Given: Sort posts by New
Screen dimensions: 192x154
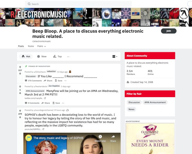Looking at the screenshot, I should pos(42,56).
